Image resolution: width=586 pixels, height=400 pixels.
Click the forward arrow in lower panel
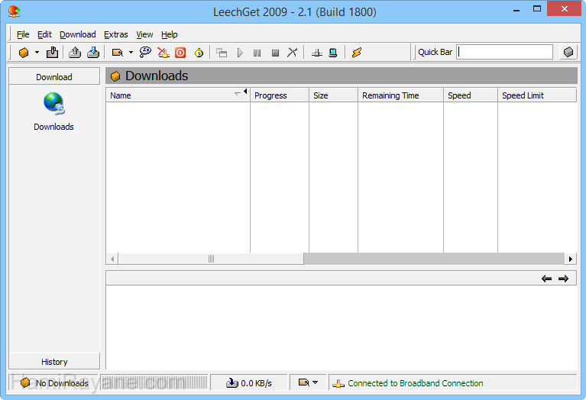click(x=563, y=279)
